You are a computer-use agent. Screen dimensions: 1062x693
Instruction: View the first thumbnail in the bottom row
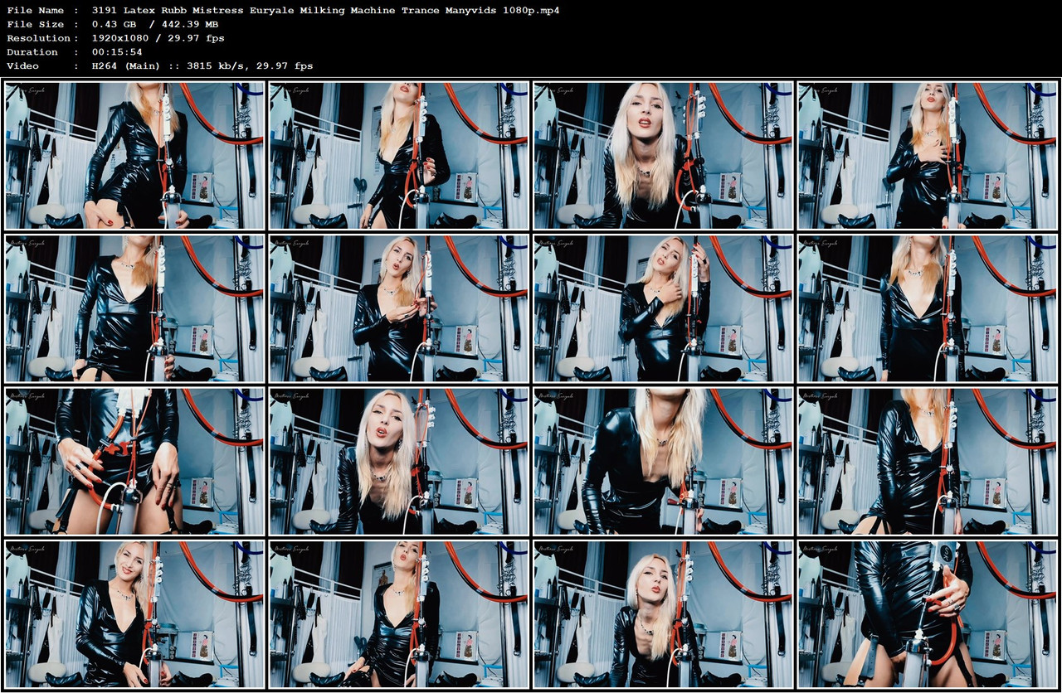point(134,614)
